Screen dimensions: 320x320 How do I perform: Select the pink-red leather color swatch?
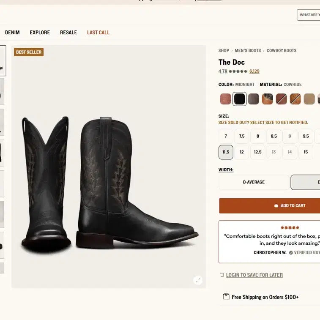[x=225, y=99]
